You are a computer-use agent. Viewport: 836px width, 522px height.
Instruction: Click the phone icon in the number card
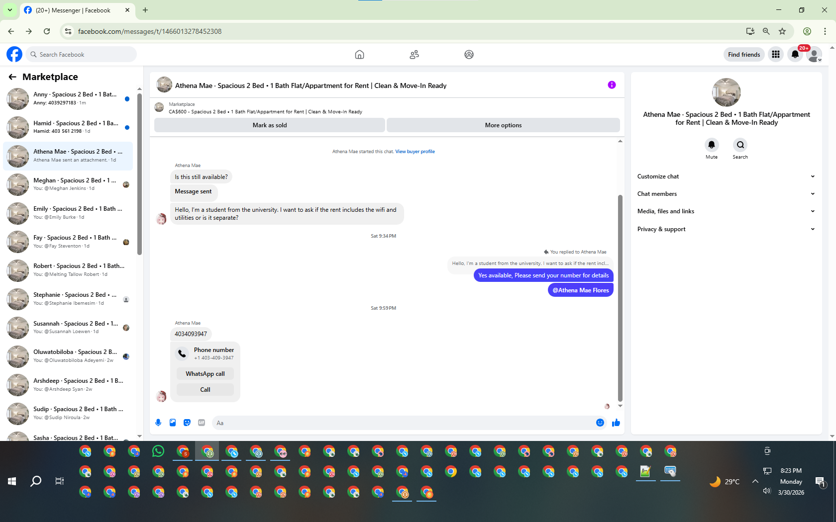(182, 353)
